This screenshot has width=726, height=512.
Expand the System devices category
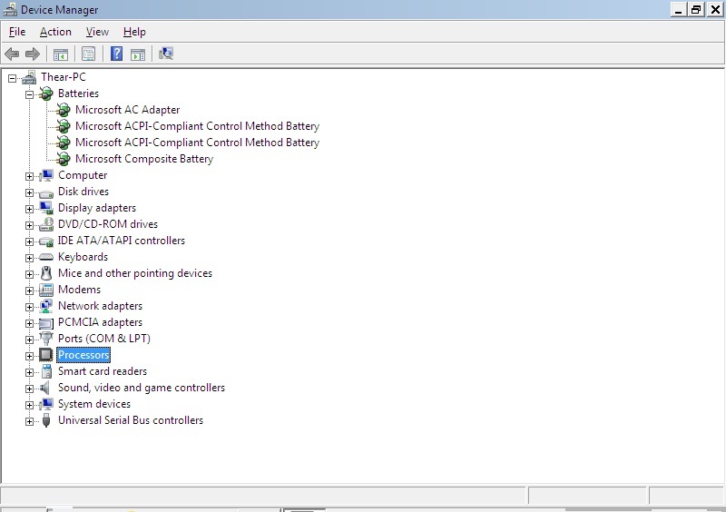point(29,405)
